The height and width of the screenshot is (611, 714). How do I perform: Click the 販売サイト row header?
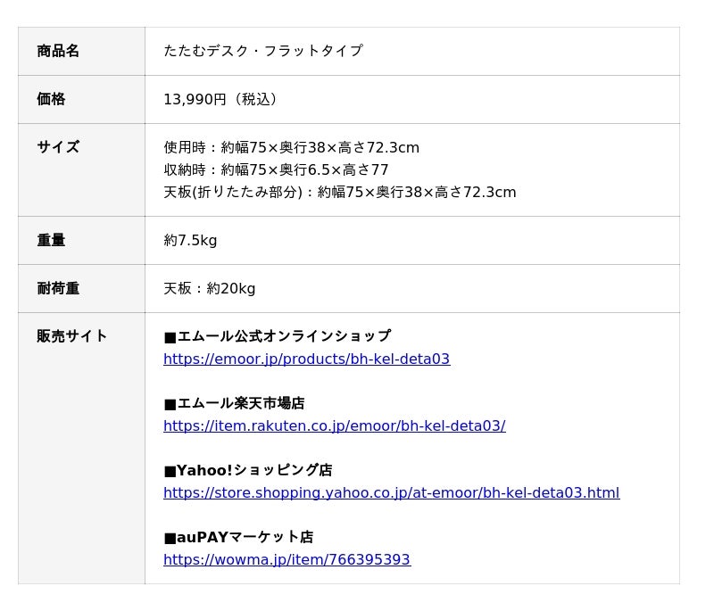[72, 336]
